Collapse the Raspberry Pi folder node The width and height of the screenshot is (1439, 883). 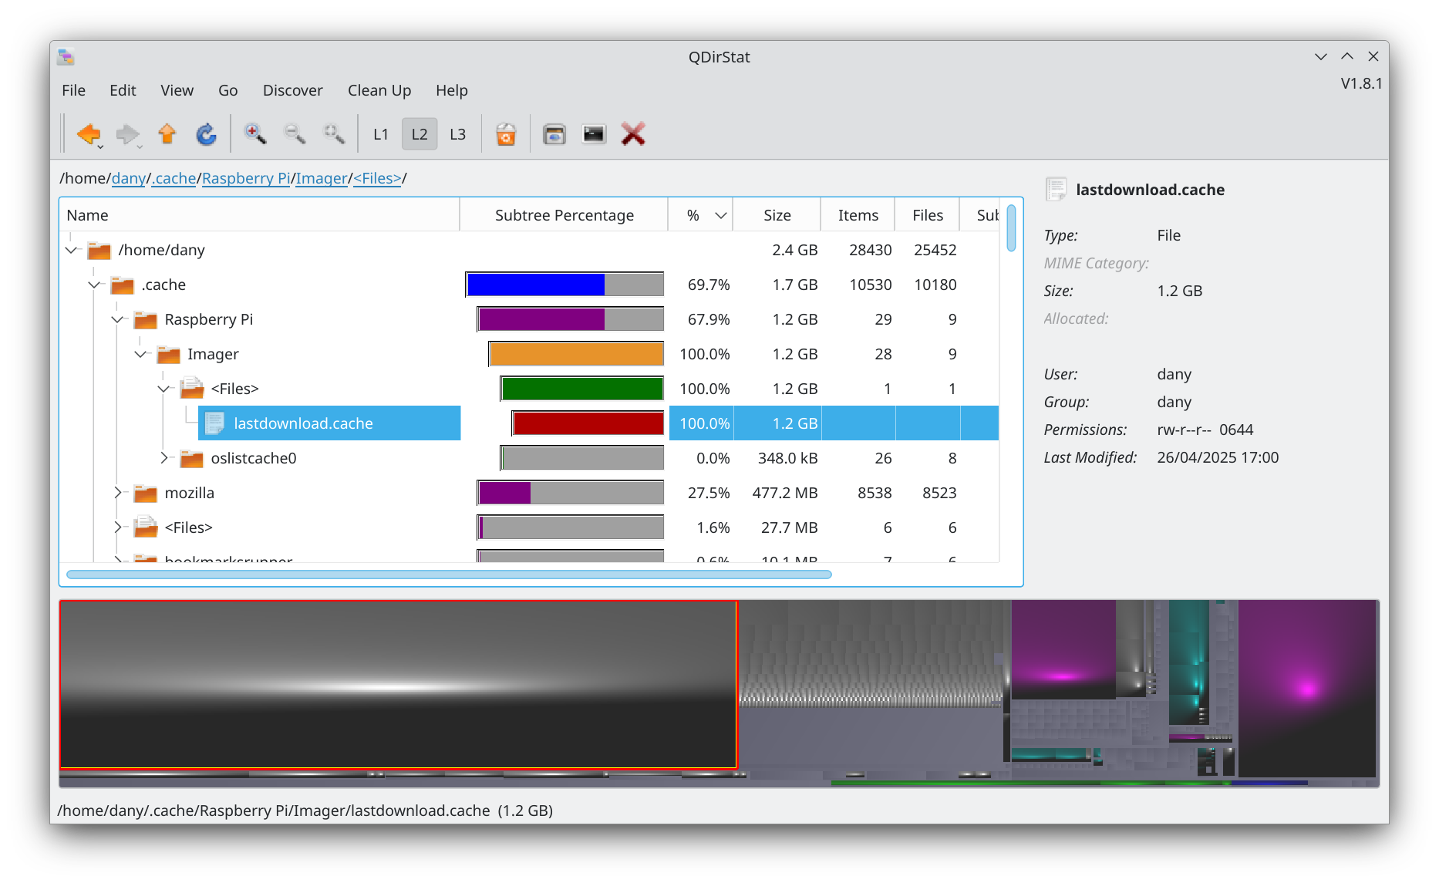[x=118, y=319]
